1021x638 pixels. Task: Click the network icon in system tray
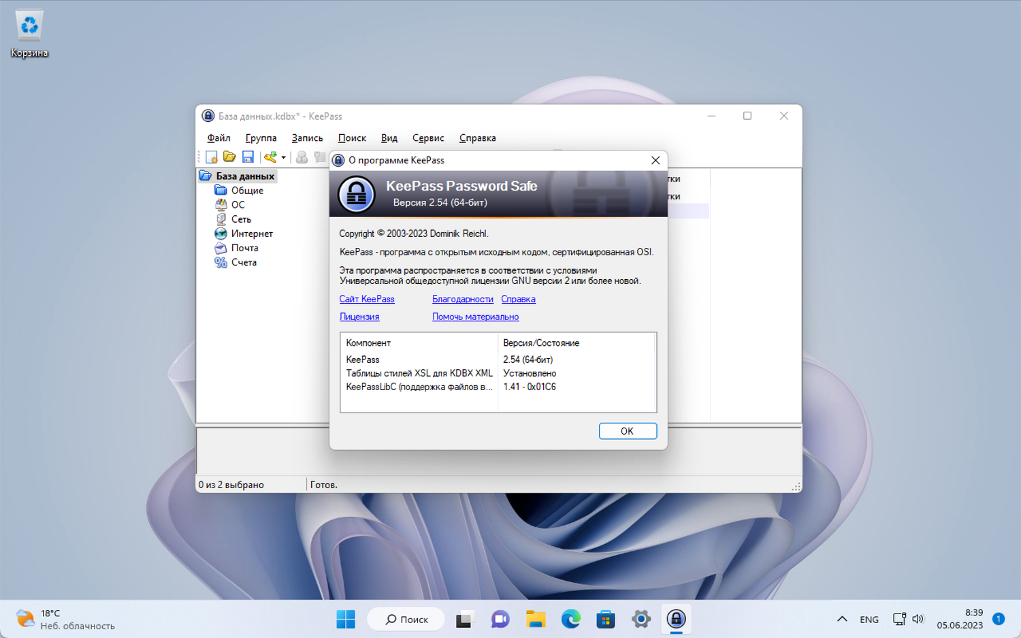(899, 619)
